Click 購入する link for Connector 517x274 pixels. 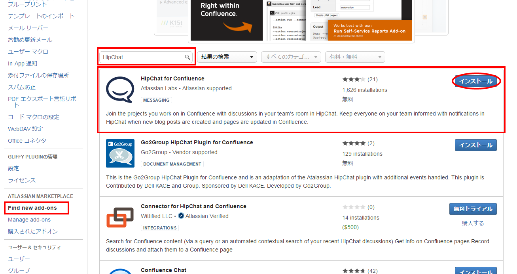tap(473, 223)
